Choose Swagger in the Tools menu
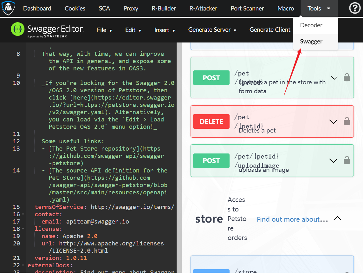The height and width of the screenshot is (273, 364). (311, 42)
